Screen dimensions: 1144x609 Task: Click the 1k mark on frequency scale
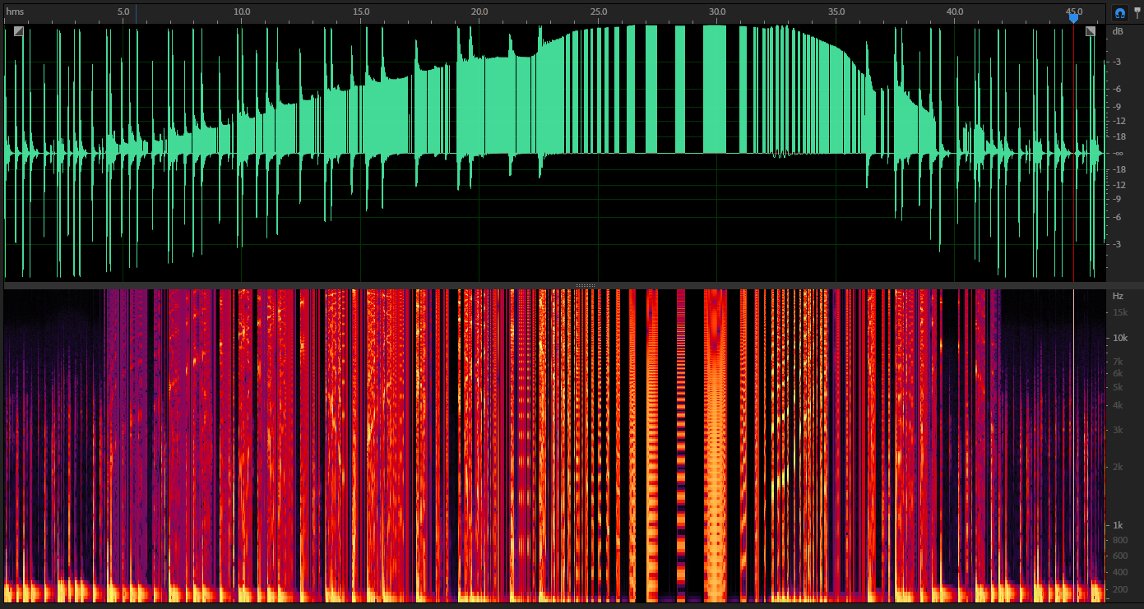pyautogui.click(x=1119, y=524)
